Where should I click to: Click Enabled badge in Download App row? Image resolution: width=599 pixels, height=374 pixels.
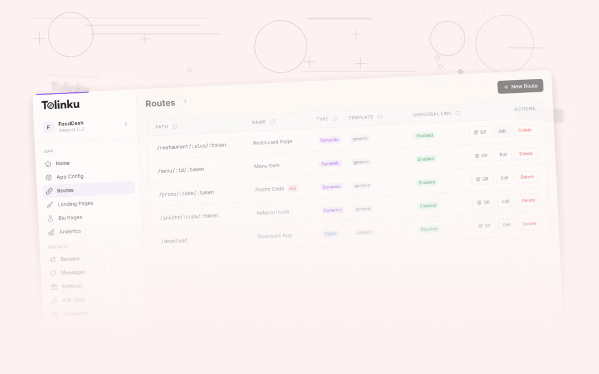[x=429, y=229]
